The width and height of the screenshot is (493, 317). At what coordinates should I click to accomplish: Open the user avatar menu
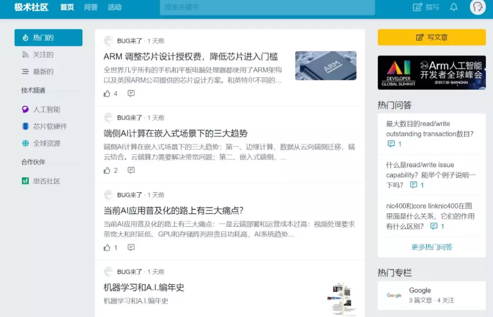point(478,7)
